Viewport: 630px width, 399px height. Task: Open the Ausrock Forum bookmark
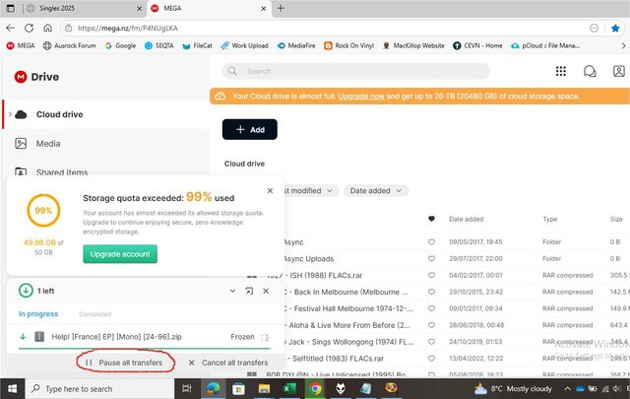(70, 45)
